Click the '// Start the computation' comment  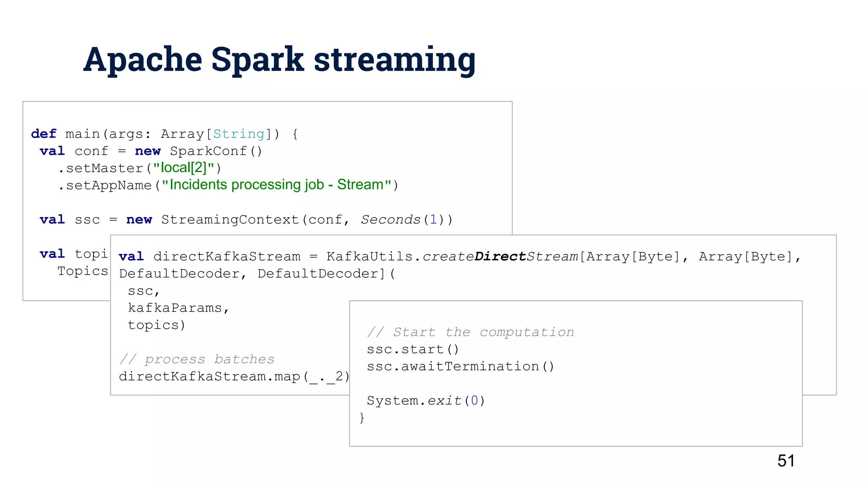(470, 332)
